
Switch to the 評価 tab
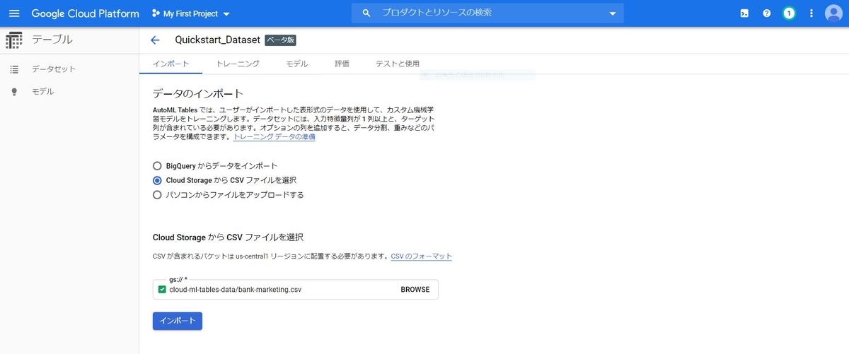point(342,64)
